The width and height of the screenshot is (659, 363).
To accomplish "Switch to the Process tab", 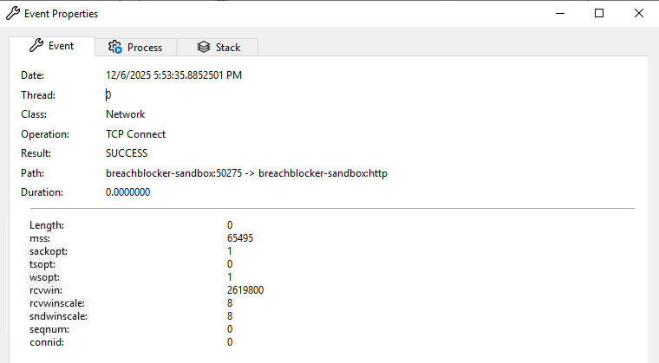I will tap(136, 48).
